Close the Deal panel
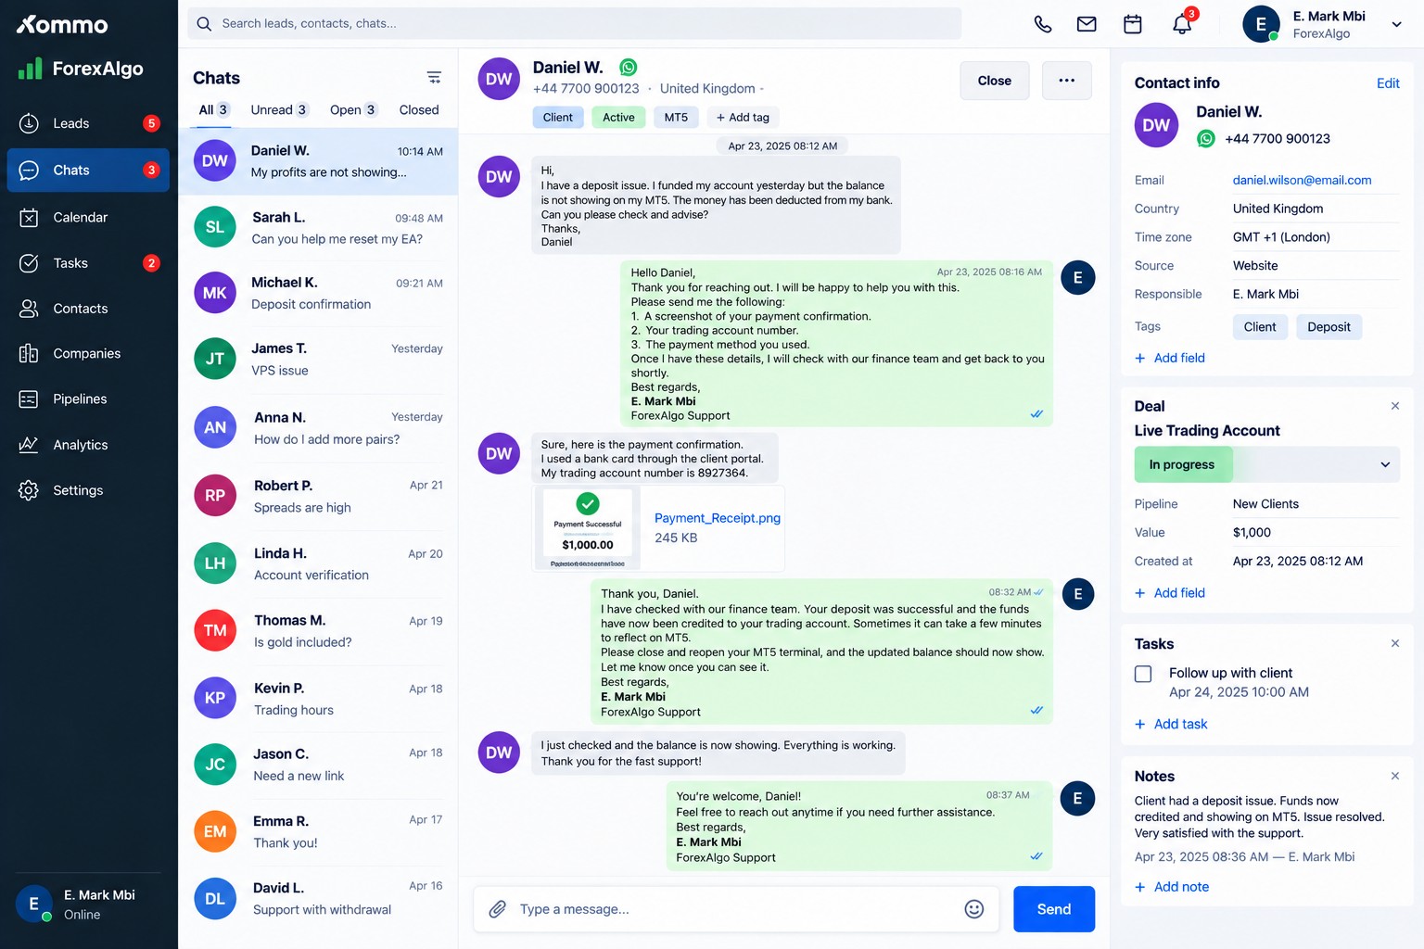 1395,406
